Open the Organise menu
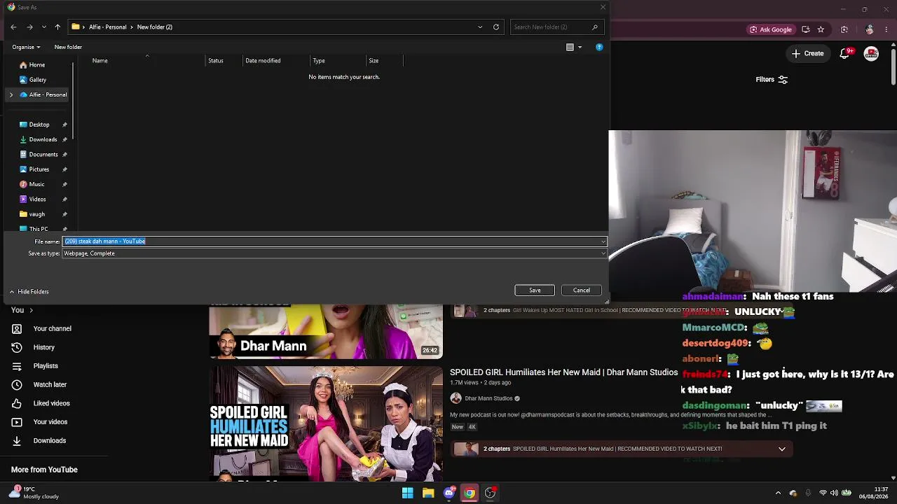 26,47
